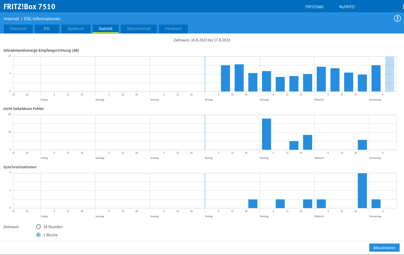Select the 1 Woche radio button
404x255 pixels.
38,235
